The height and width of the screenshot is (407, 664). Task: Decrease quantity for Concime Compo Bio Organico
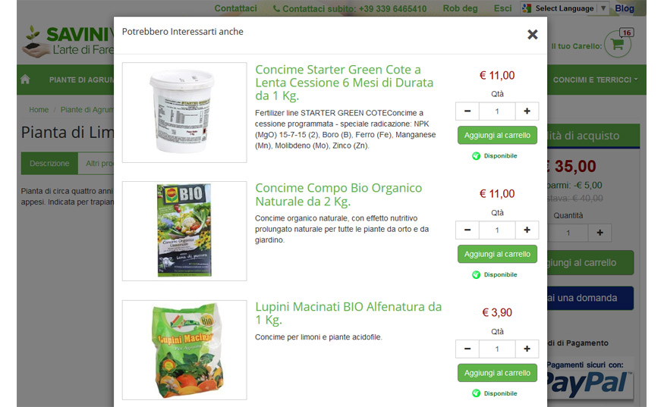467,230
